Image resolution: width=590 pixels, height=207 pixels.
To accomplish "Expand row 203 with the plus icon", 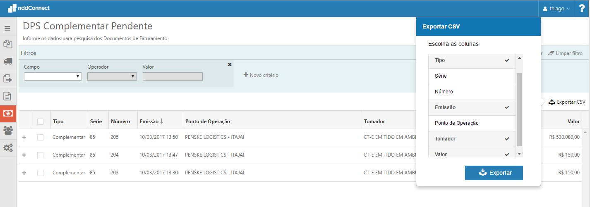I will tap(24, 173).
